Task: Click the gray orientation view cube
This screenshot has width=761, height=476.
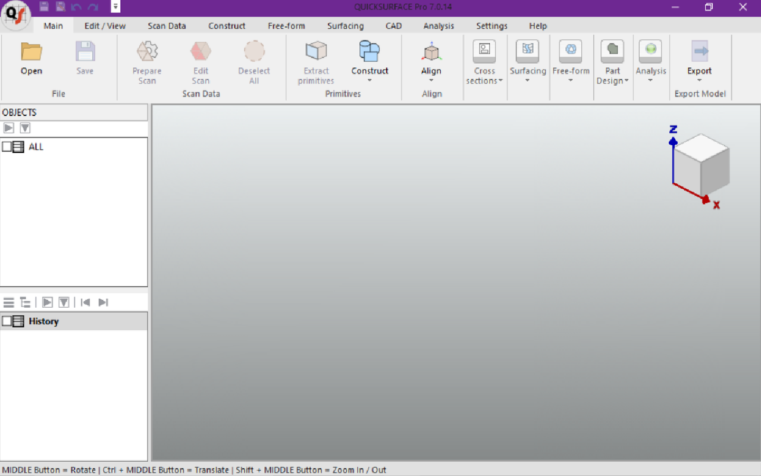Action: tap(702, 164)
